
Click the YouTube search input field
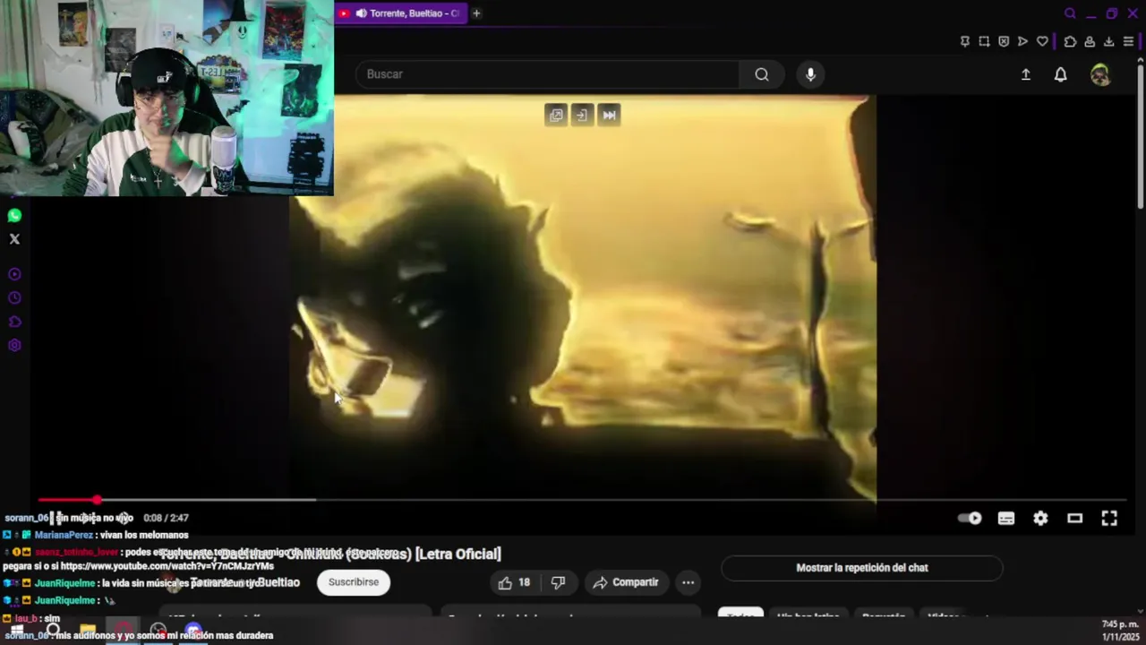[548, 74]
